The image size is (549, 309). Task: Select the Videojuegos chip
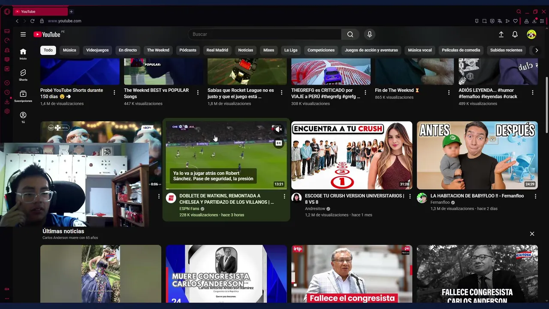tap(97, 50)
